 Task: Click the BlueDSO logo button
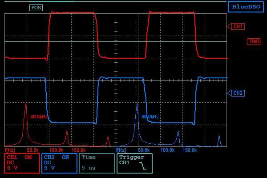246,7
